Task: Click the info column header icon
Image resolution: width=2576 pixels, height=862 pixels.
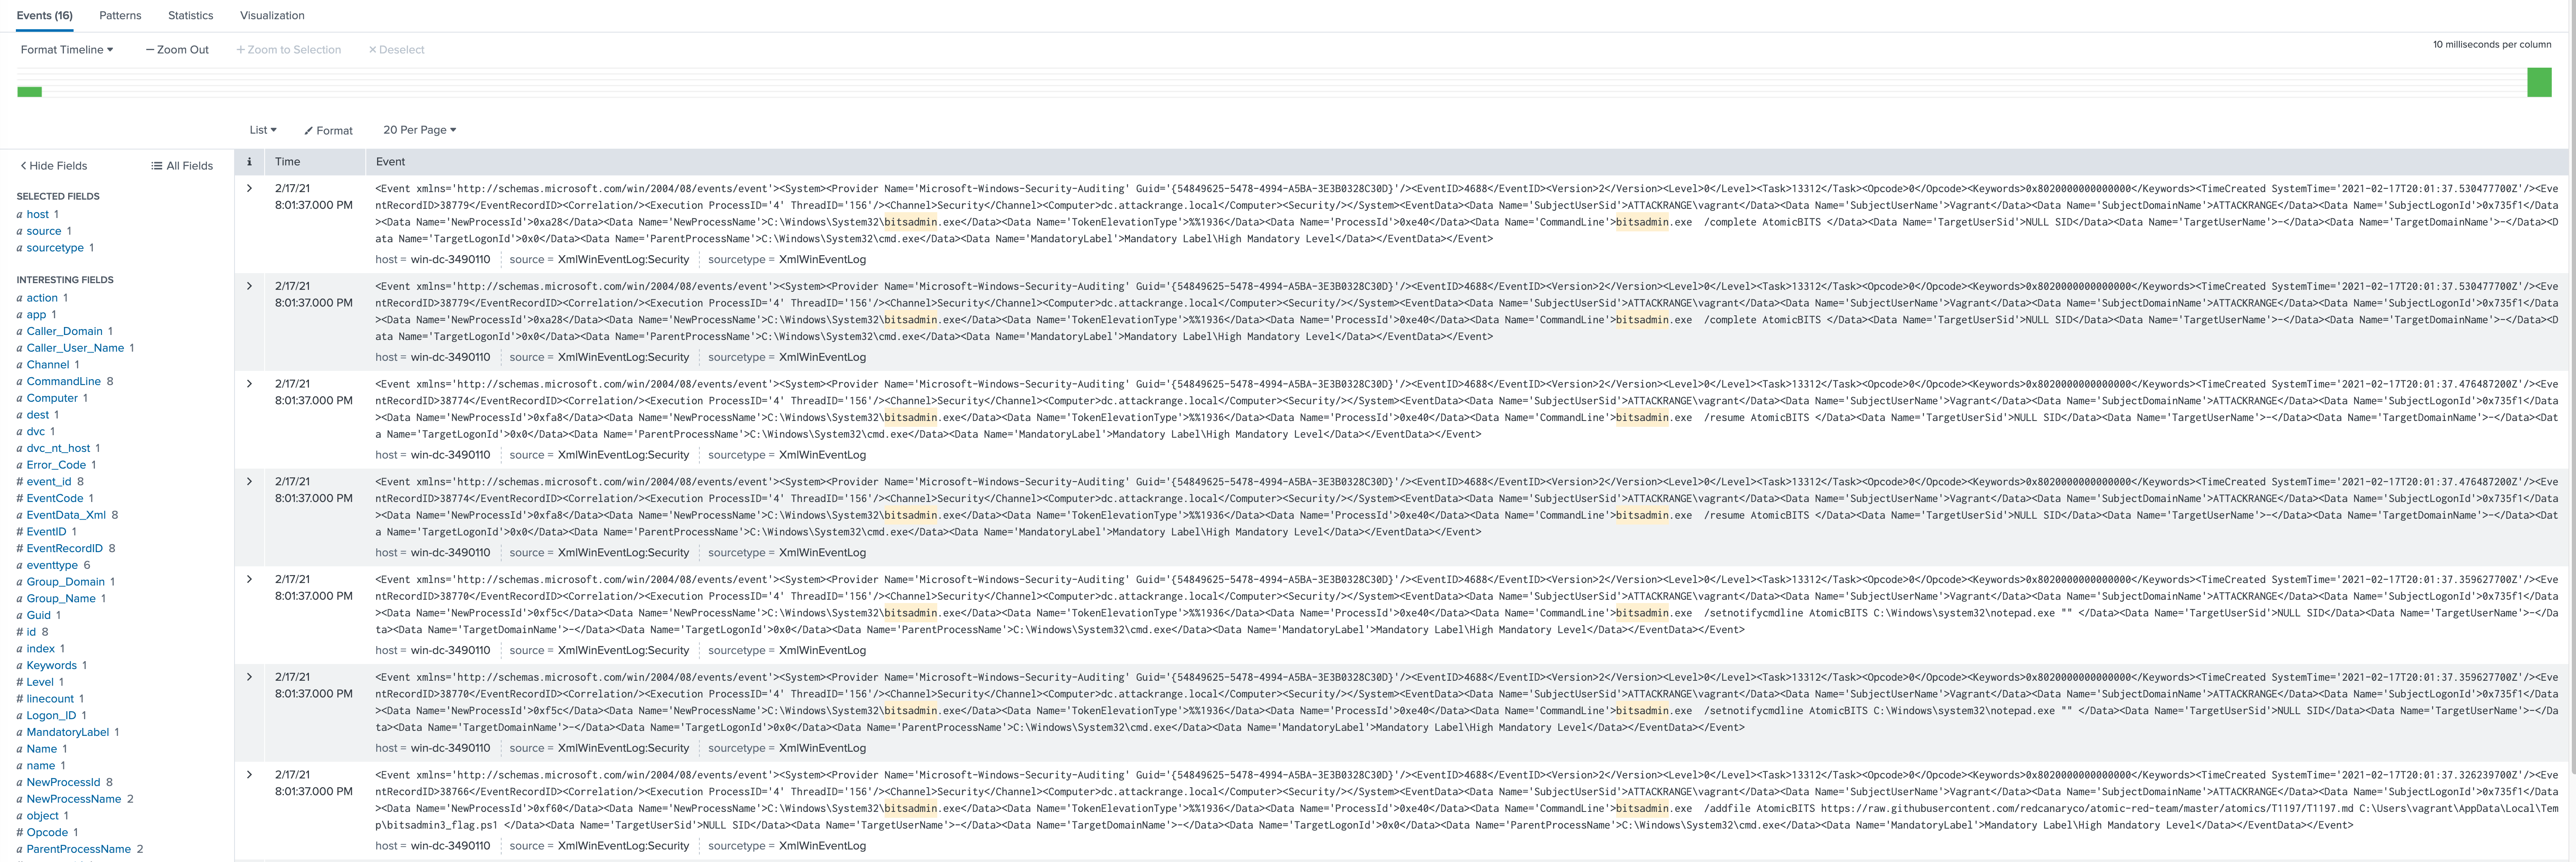Action: (x=249, y=161)
